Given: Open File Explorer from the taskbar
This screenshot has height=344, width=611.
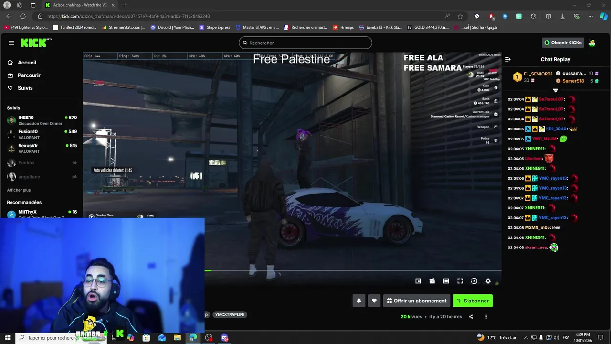Looking at the screenshot, I should [x=178, y=338].
